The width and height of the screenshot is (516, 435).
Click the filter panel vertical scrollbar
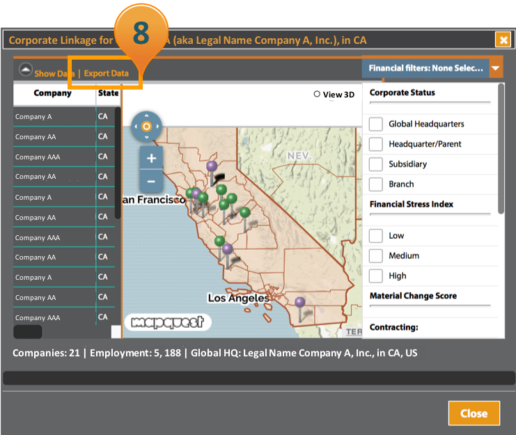click(x=501, y=149)
